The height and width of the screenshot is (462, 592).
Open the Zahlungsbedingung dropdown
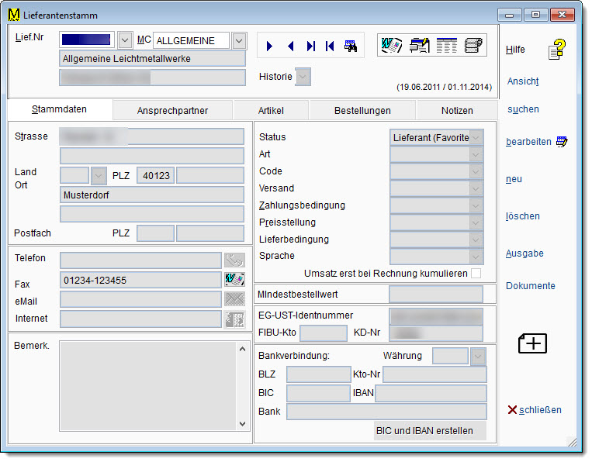point(476,205)
